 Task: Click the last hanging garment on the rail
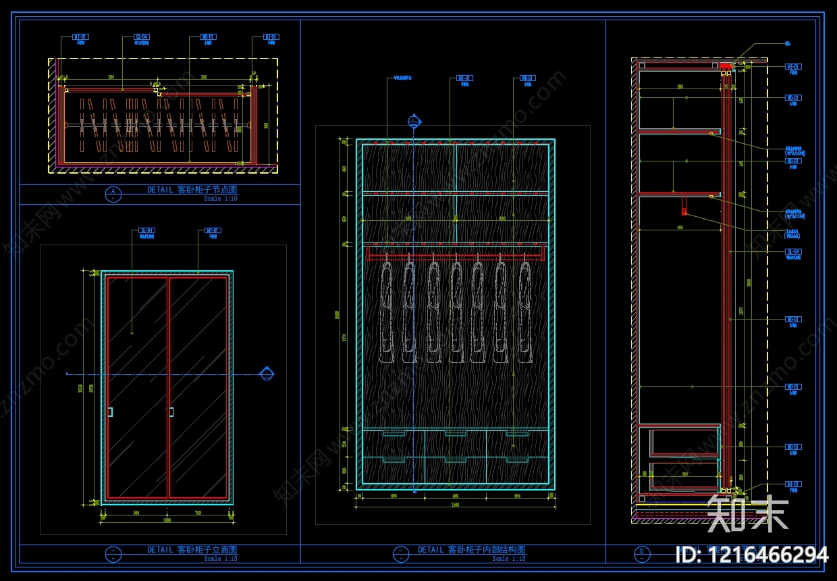tap(525, 311)
